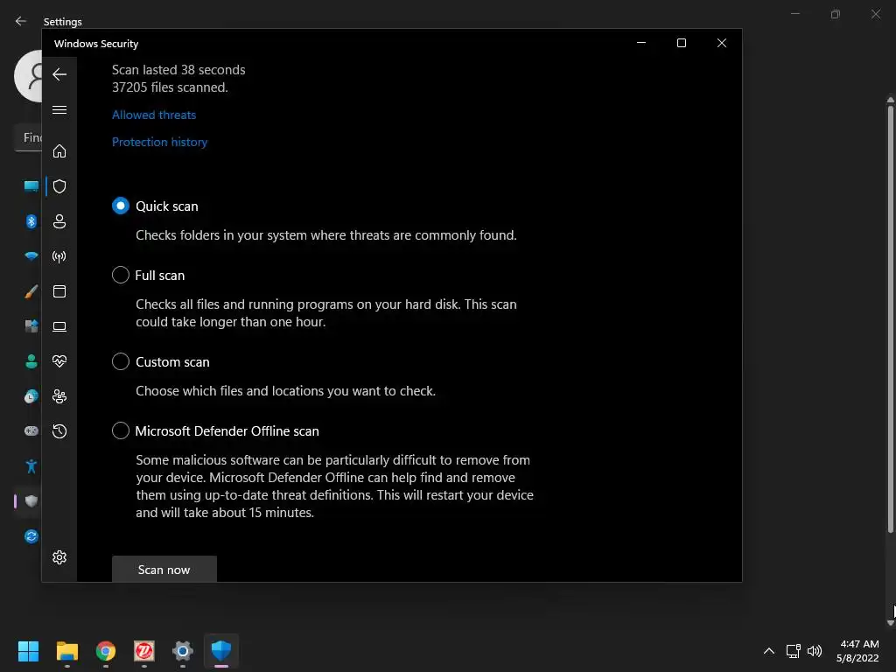The width and height of the screenshot is (896, 672).
Task: Open volume control in system tray
Action: pos(815,651)
